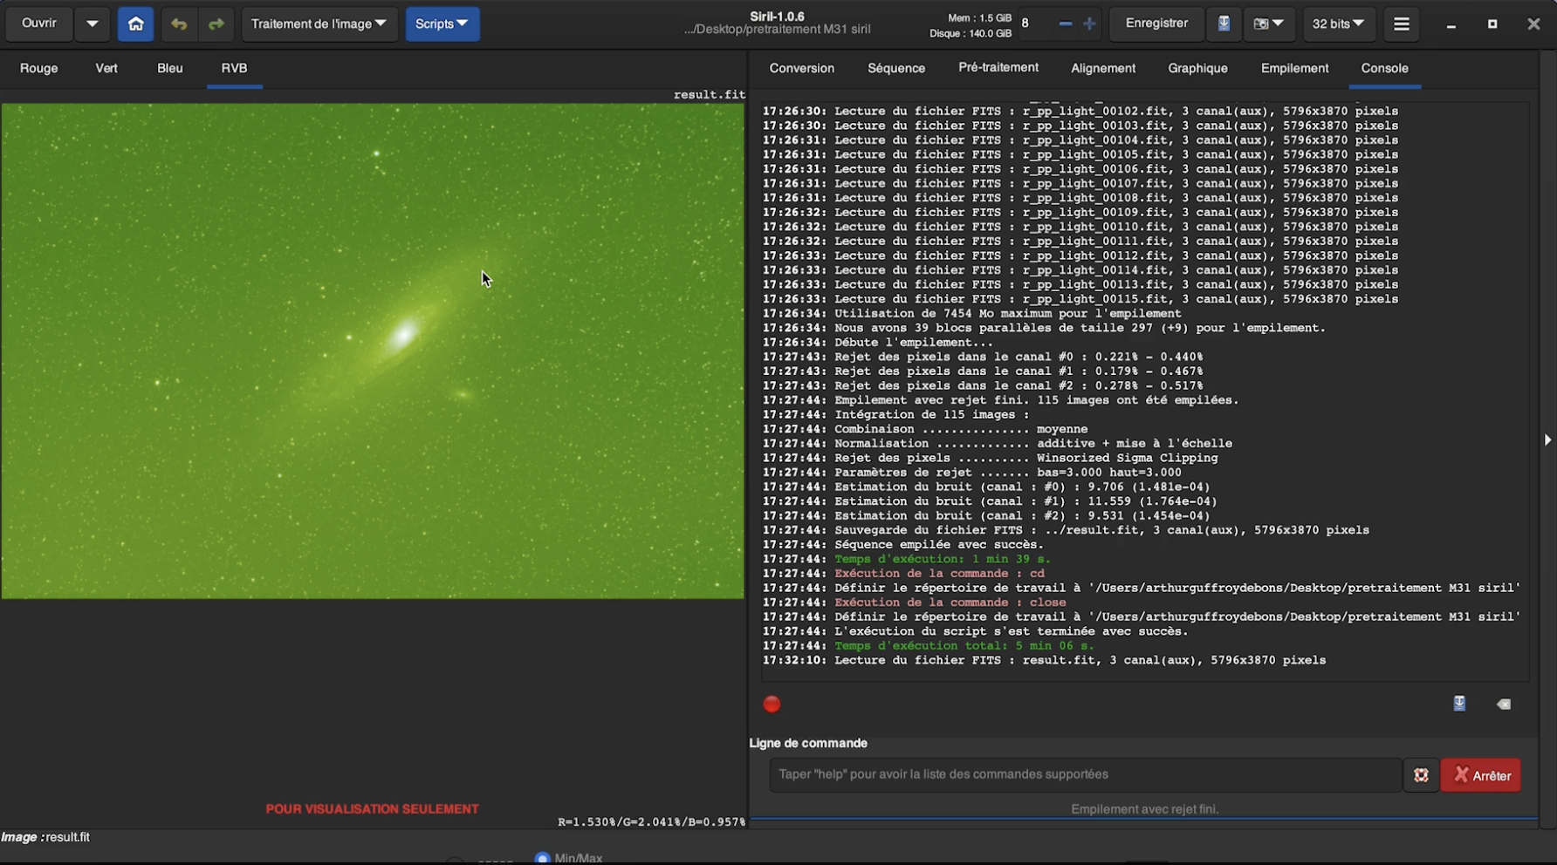Screen dimensions: 1557x865
Task: Click the red recording indicator in console
Action: tap(772, 704)
